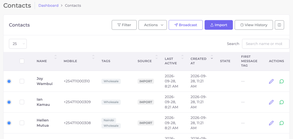Click the name Hellen Mutua
293x139 pixels.
[43, 123]
